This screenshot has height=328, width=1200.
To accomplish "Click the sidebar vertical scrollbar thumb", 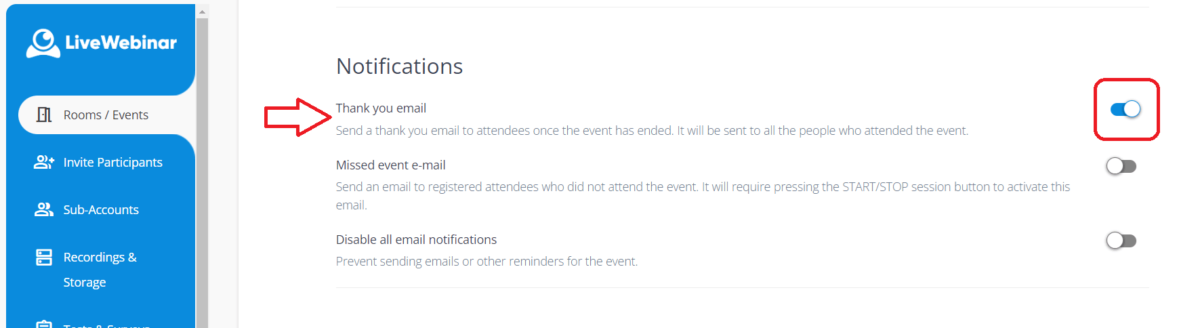I will [202, 169].
